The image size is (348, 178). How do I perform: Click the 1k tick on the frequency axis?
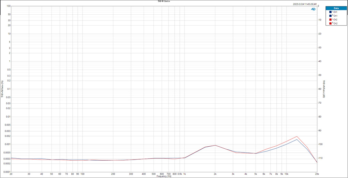[x=185, y=174]
